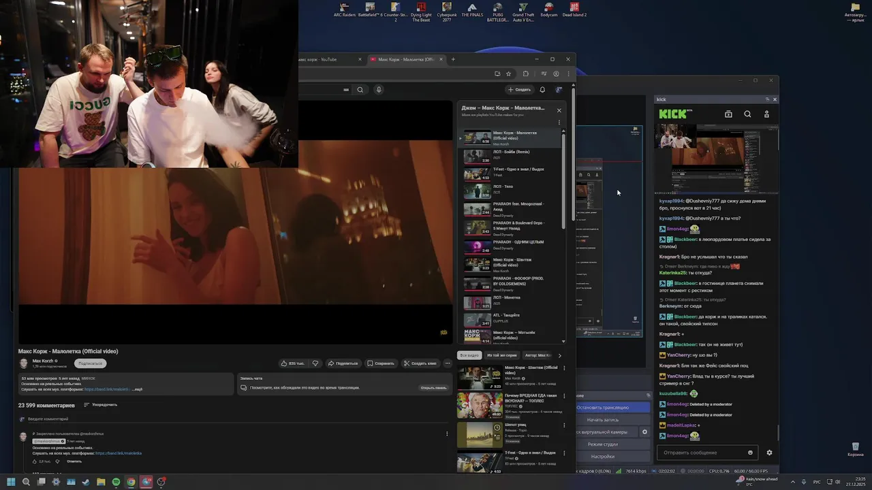The height and width of the screenshot is (490, 872).
Task: Play ATL - Танцуйте from playlist
Action: (x=511, y=319)
